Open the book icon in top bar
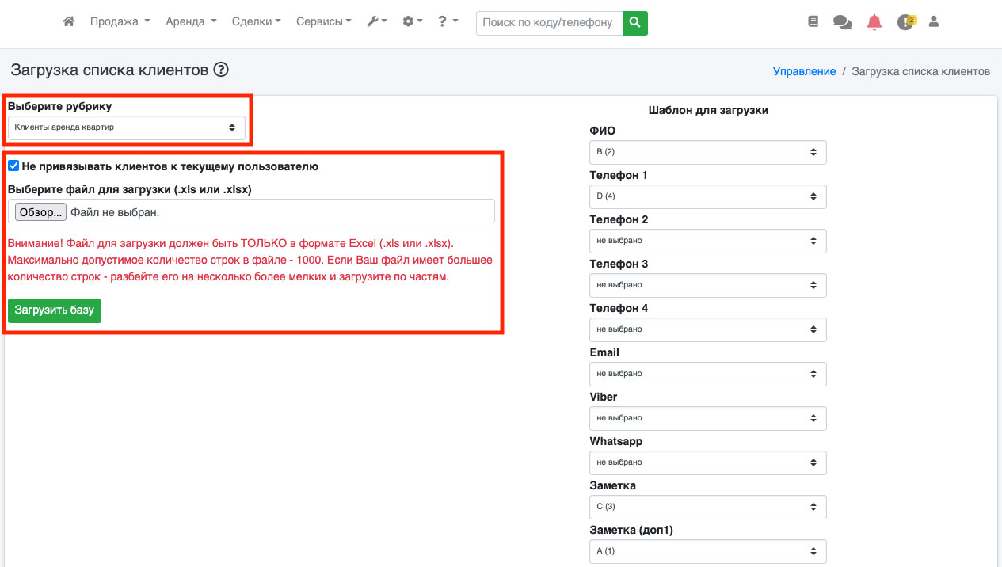The image size is (1002, 567). coord(813,22)
